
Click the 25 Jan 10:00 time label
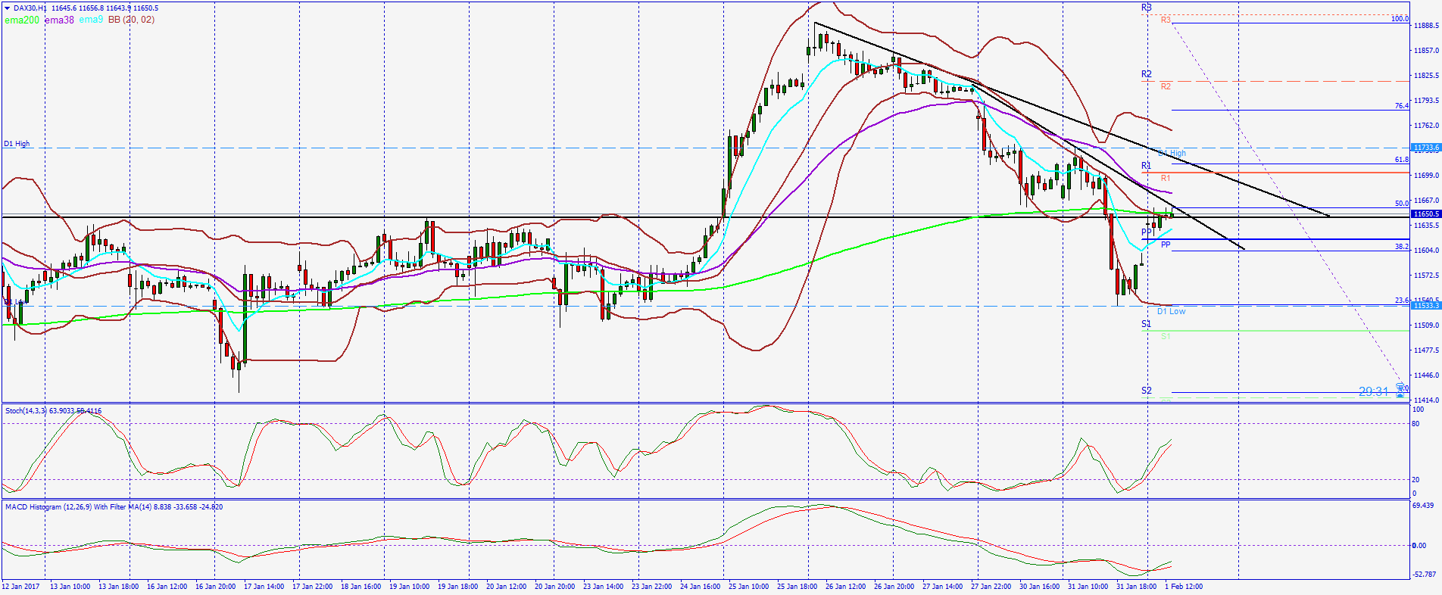(748, 586)
